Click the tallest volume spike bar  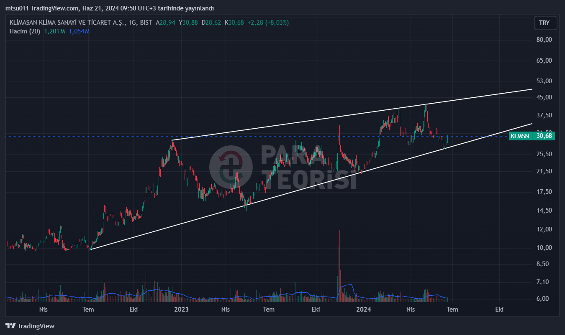(339, 265)
